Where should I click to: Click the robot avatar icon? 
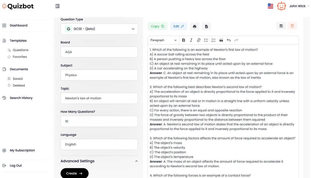click(x=281, y=6)
